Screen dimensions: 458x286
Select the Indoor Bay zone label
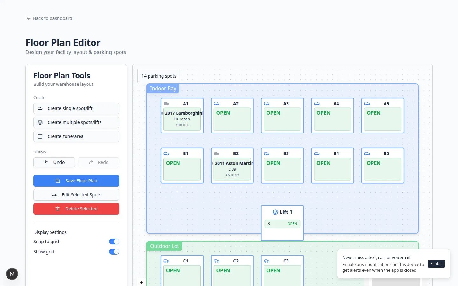point(163,88)
